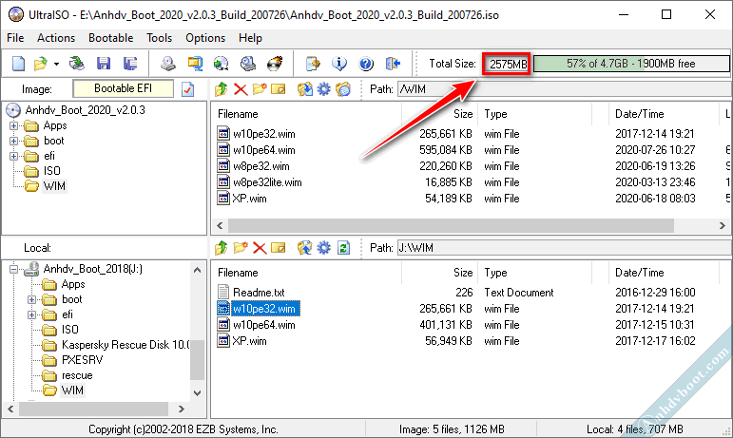This screenshot has width=733, height=438.
Task: Click Extract icon in image pane toolbar
Action: (305, 88)
